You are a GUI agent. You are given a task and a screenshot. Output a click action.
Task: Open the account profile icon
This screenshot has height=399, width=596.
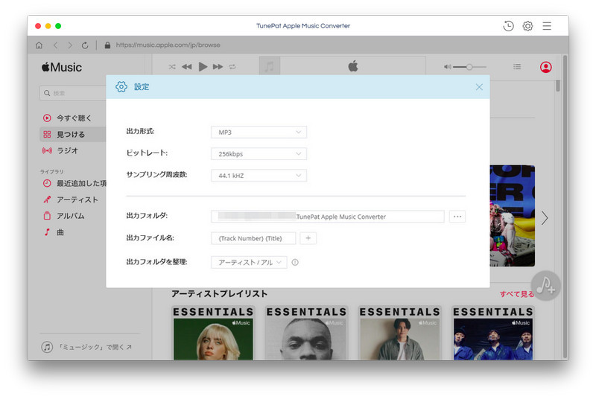click(546, 67)
